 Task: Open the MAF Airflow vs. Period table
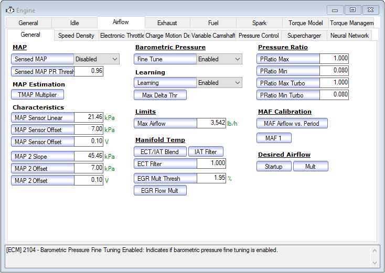pyautogui.click(x=292, y=124)
